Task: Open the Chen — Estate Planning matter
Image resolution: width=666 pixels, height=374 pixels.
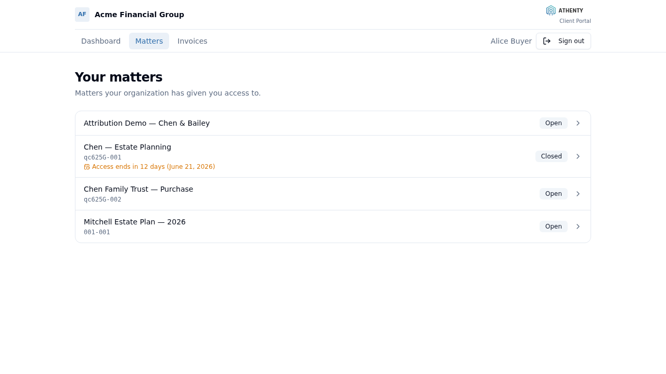Action: [333, 156]
